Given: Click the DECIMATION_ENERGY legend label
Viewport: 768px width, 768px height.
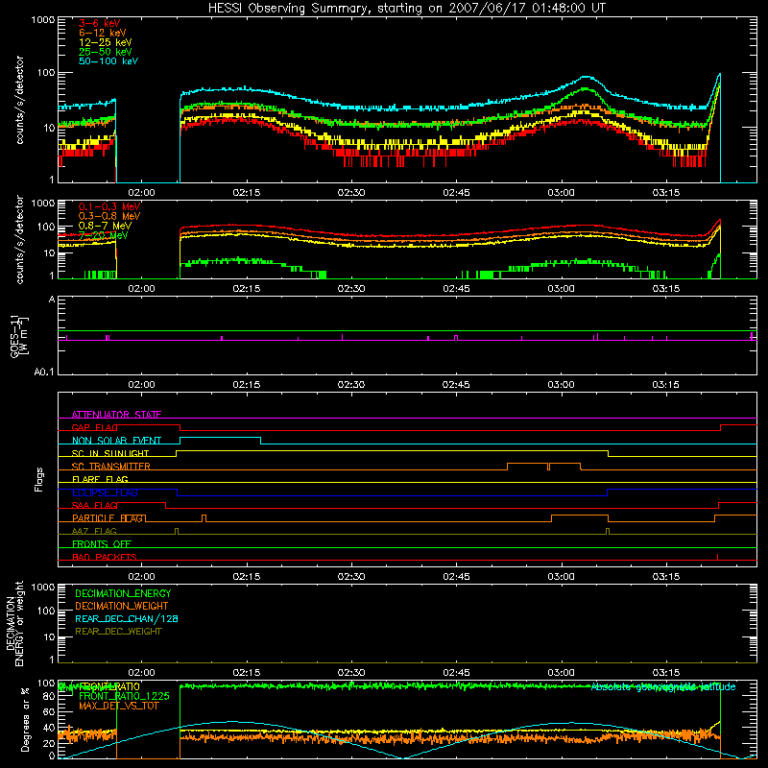Looking at the screenshot, I should click(123, 593).
